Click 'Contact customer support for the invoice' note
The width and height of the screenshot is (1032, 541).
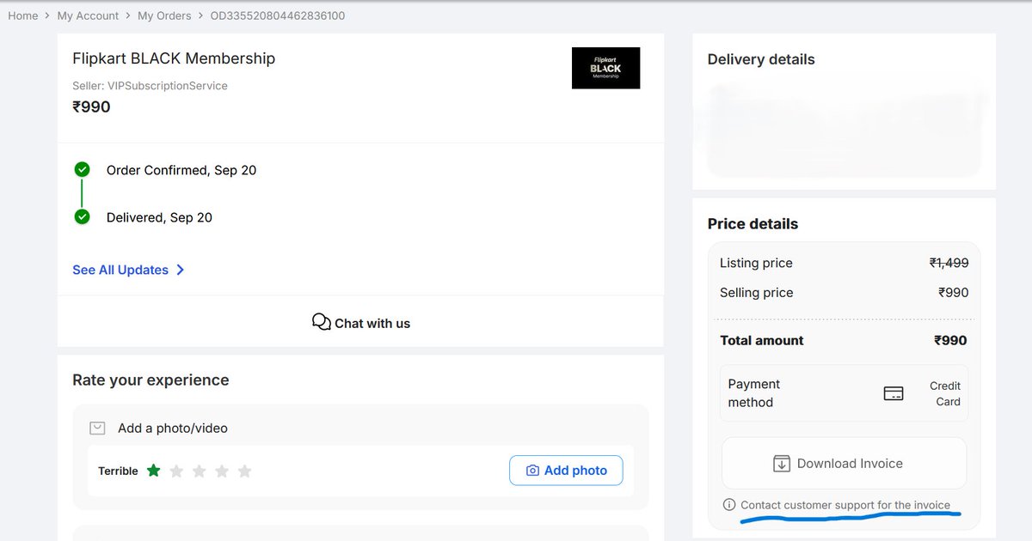[x=845, y=505]
